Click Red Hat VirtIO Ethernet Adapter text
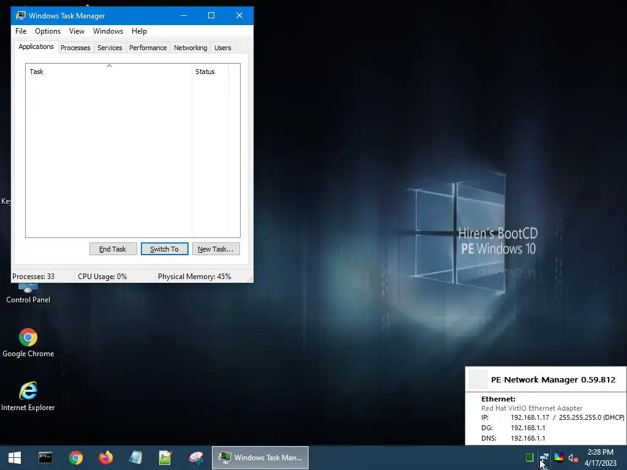 pyautogui.click(x=531, y=408)
